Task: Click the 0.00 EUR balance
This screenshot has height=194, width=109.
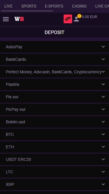Action: pos(90,17)
